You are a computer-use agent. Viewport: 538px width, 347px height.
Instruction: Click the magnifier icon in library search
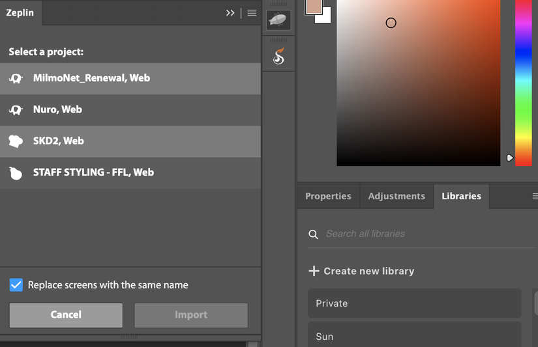313,234
